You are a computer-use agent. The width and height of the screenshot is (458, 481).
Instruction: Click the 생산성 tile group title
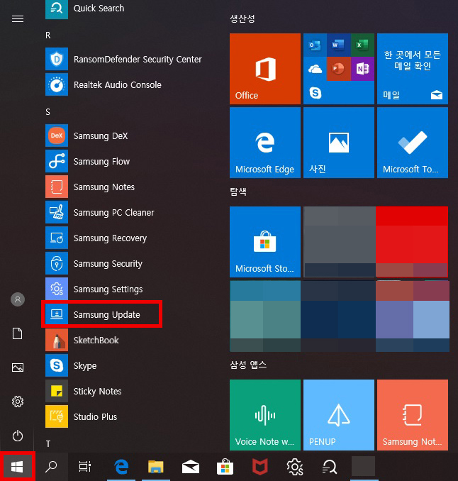[242, 18]
